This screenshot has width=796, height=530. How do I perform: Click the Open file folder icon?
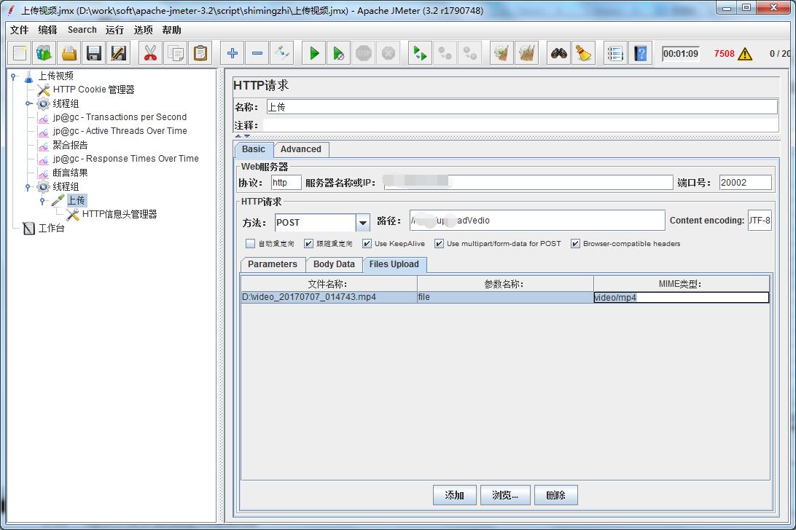[69, 53]
